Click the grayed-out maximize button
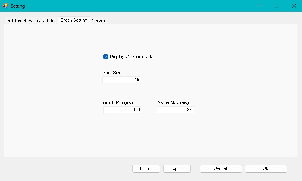Viewport: 302px width, 181px height. (x=277, y=6)
